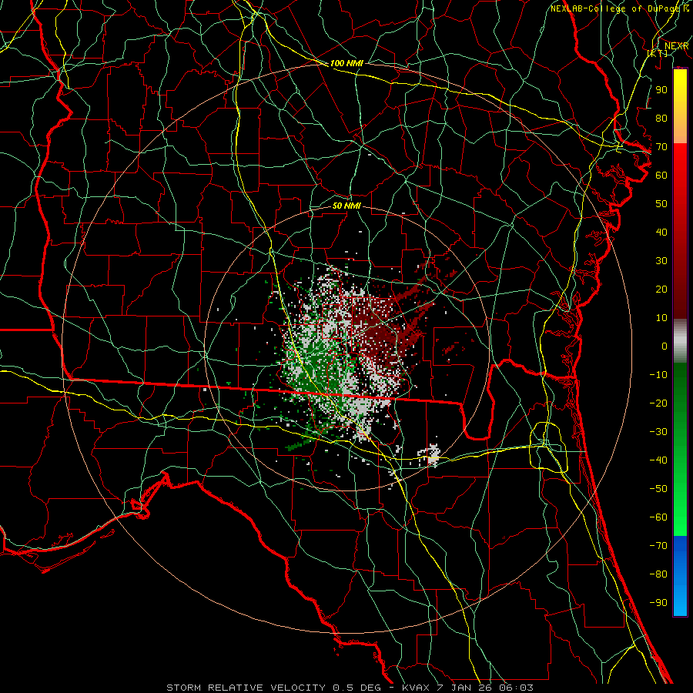This screenshot has width=693, height=693.
Task: Click the [KT] units label
Action: point(658,53)
